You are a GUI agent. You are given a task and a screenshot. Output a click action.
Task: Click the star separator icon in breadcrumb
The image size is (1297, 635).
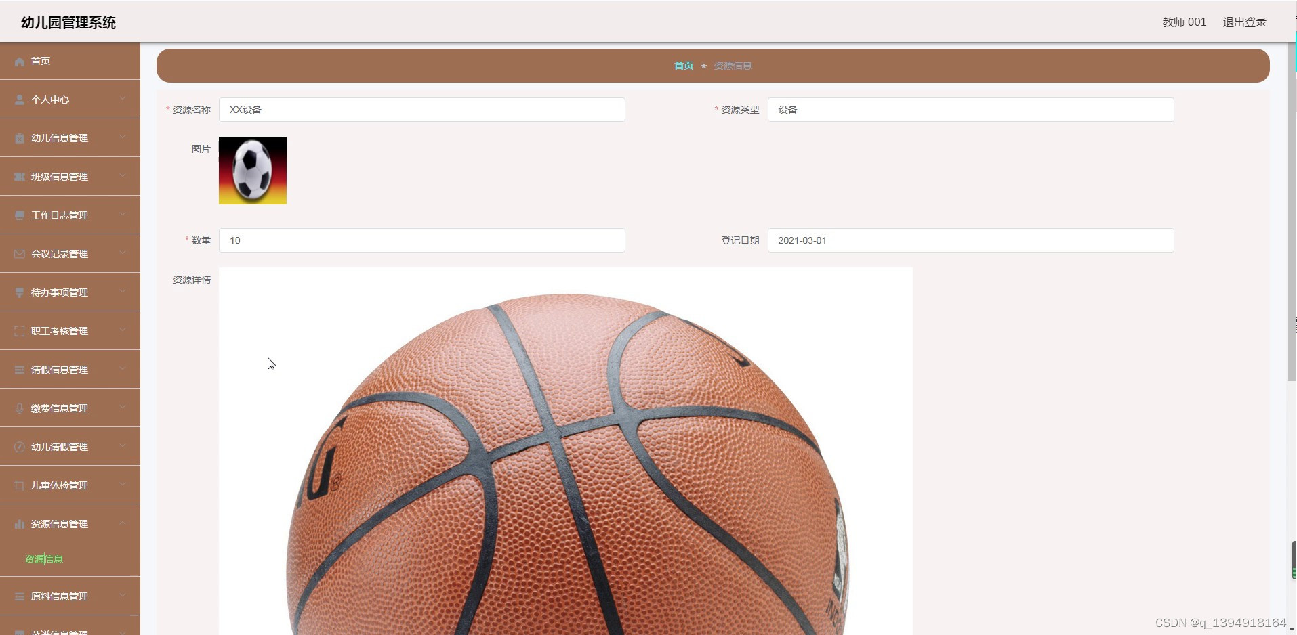point(704,66)
